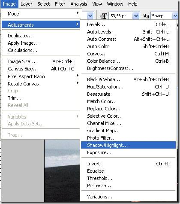Open Curves... adjustment
The height and width of the screenshot is (204, 180).
click(x=128, y=54)
